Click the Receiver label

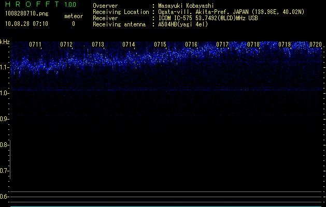[105, 18]
